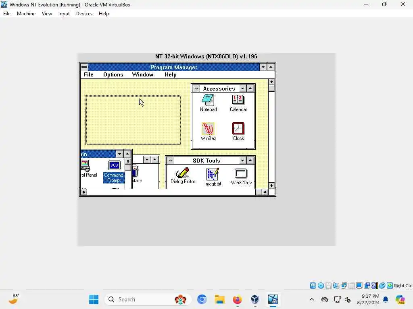Click the Program Manager vertical scroll thumb

(x=271, y=88)
